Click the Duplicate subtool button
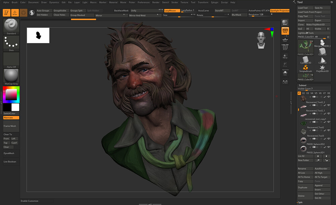Viewport: 336px width, 205px height. pos(305,188)
